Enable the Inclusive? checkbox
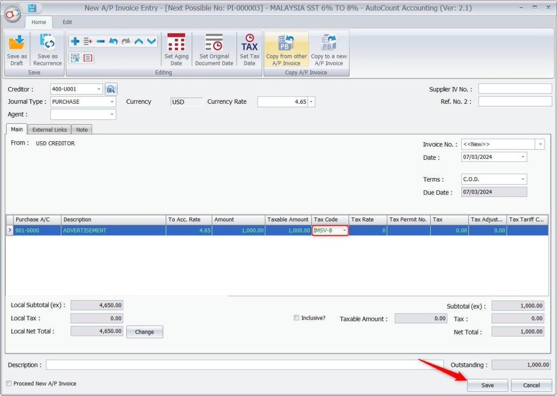The image size is (557, 396). pyautogui.click(x=296, y=317)
